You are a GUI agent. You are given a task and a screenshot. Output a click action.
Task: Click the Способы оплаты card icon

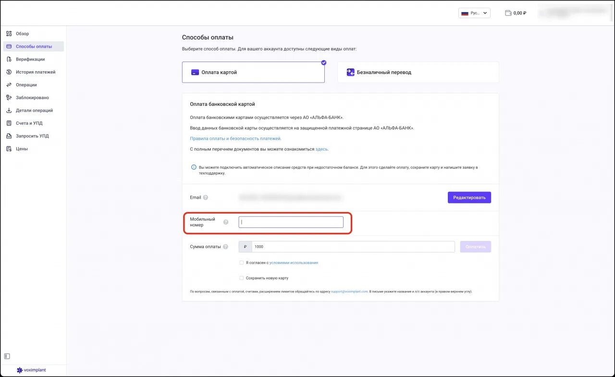click(x=9, y=47)
